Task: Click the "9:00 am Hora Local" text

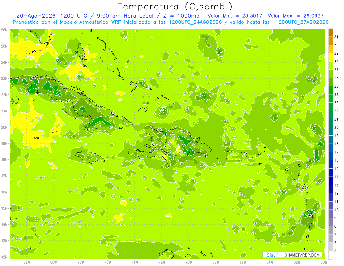Action: (125, 16)
